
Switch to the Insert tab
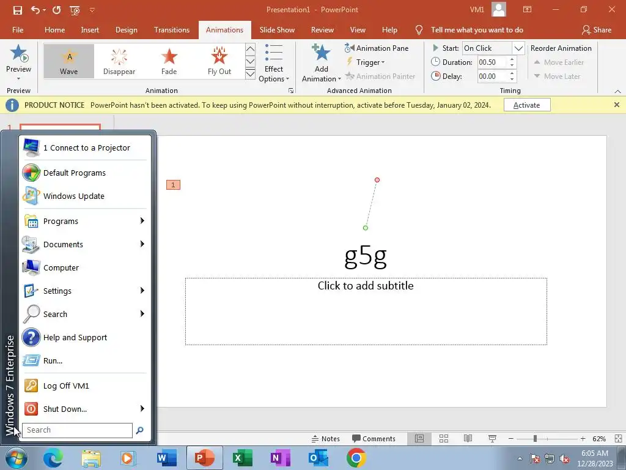[90, 30]
